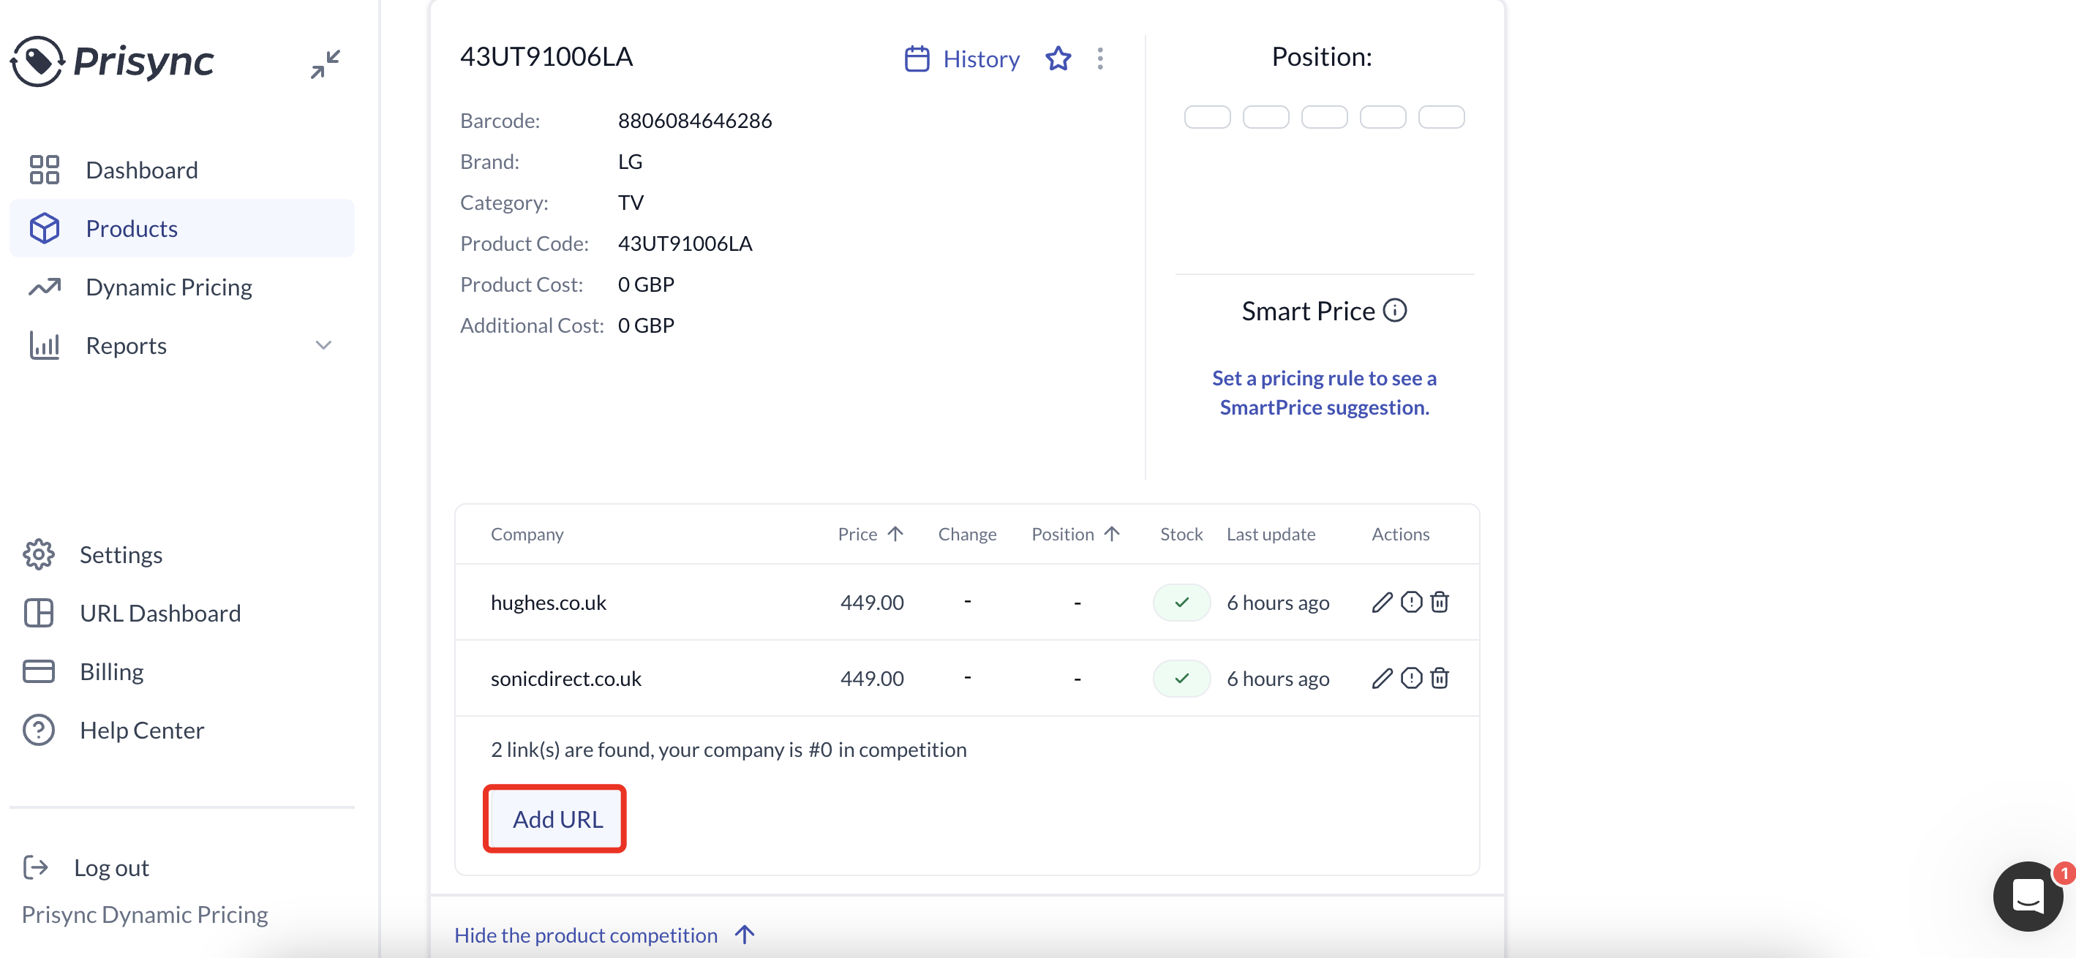Viewport: 2076px width, 958px height.
Task: Delete the sonicdirect.co.uk URL entry
Action: [1440, 679]
